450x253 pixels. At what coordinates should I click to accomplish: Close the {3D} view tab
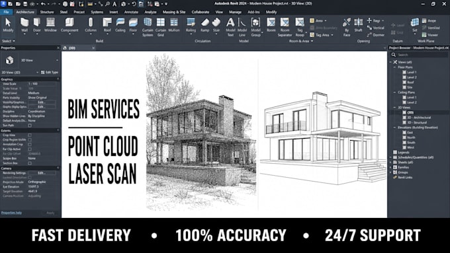click(x=93, y=48)
